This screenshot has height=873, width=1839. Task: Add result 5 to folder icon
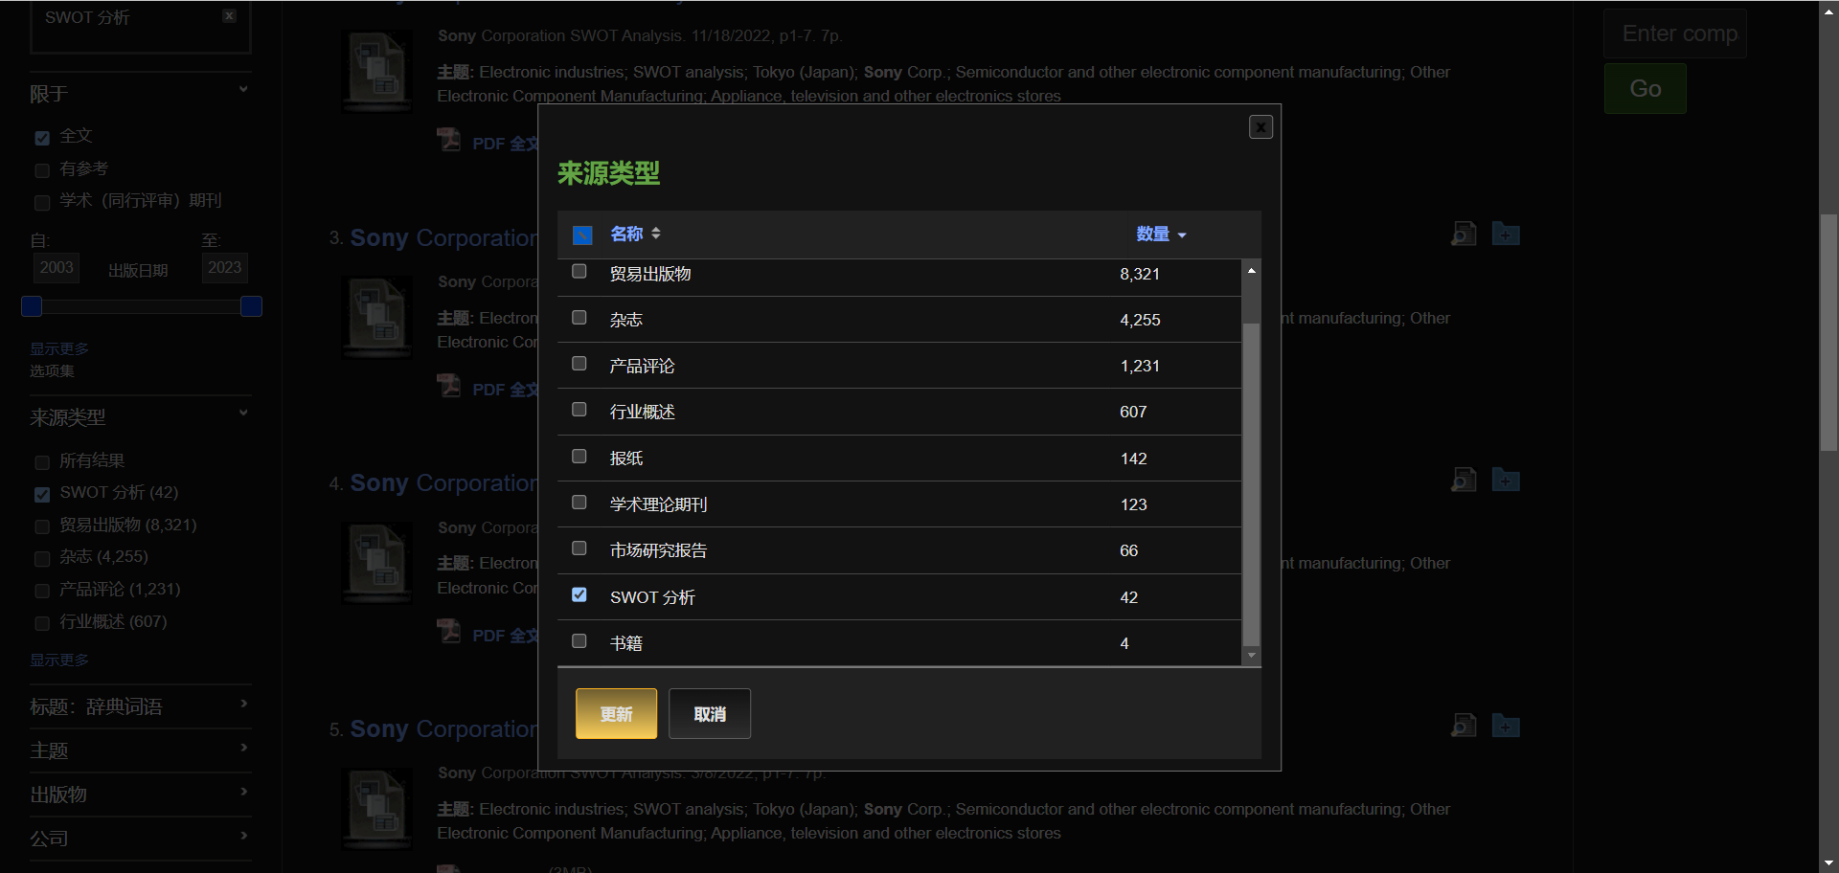(1506, 726)
